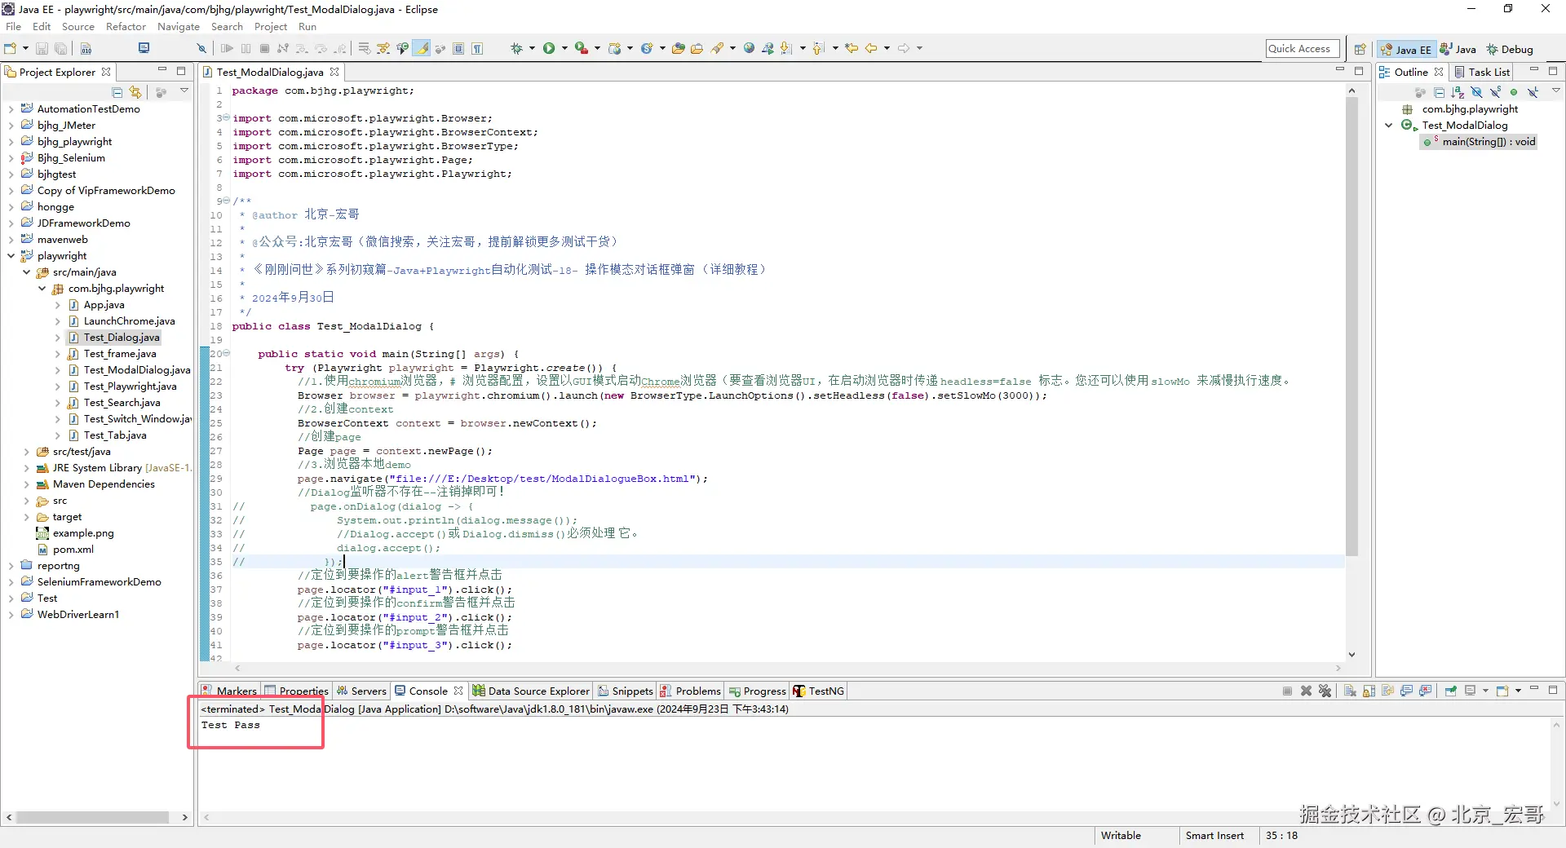This screenshot has width=1566, height=848.
Task: Open the Run button dropdown arrow
Action: coord(564,48)
